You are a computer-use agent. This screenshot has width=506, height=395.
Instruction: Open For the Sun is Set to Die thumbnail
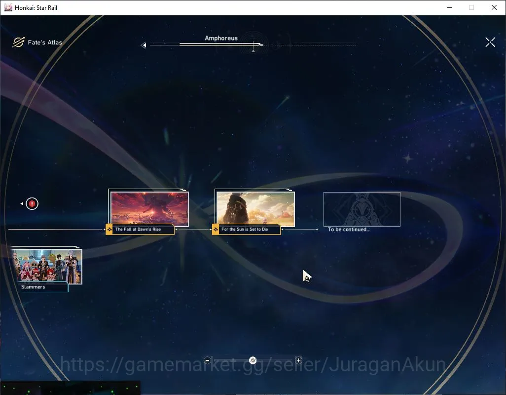255,209
